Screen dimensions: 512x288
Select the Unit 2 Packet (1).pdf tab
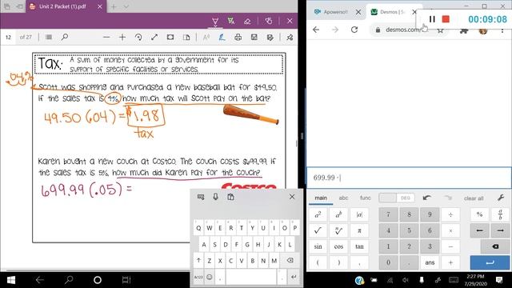[x=62, y=6]
